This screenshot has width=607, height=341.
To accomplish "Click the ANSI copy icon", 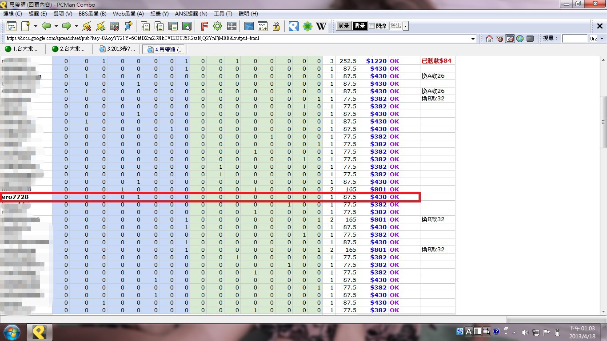I will [159, 26].
